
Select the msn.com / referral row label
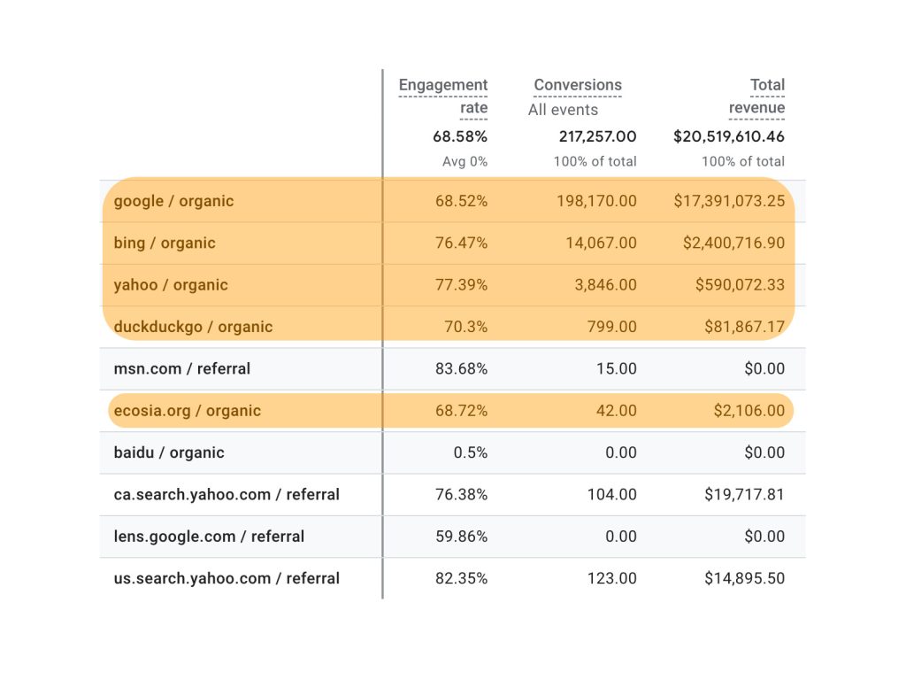click(x=182, y=369)
